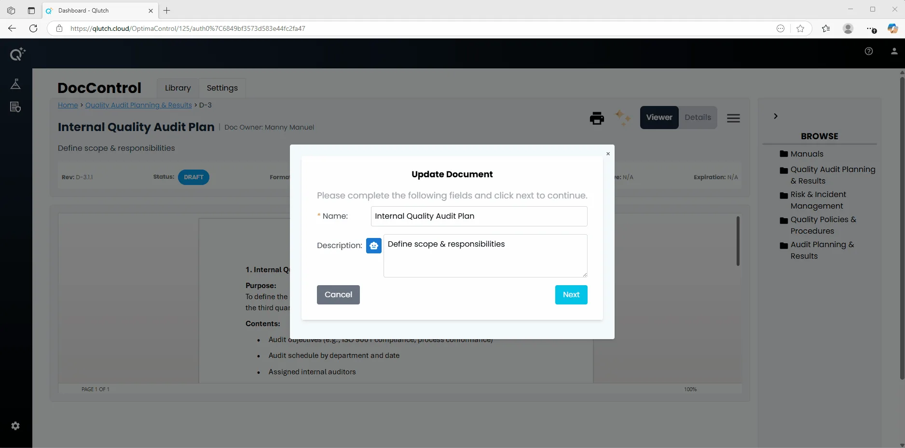Click the DocControl title
Image resolution: width=905 pixels, height=448 pixels.
tap(99, 88)
